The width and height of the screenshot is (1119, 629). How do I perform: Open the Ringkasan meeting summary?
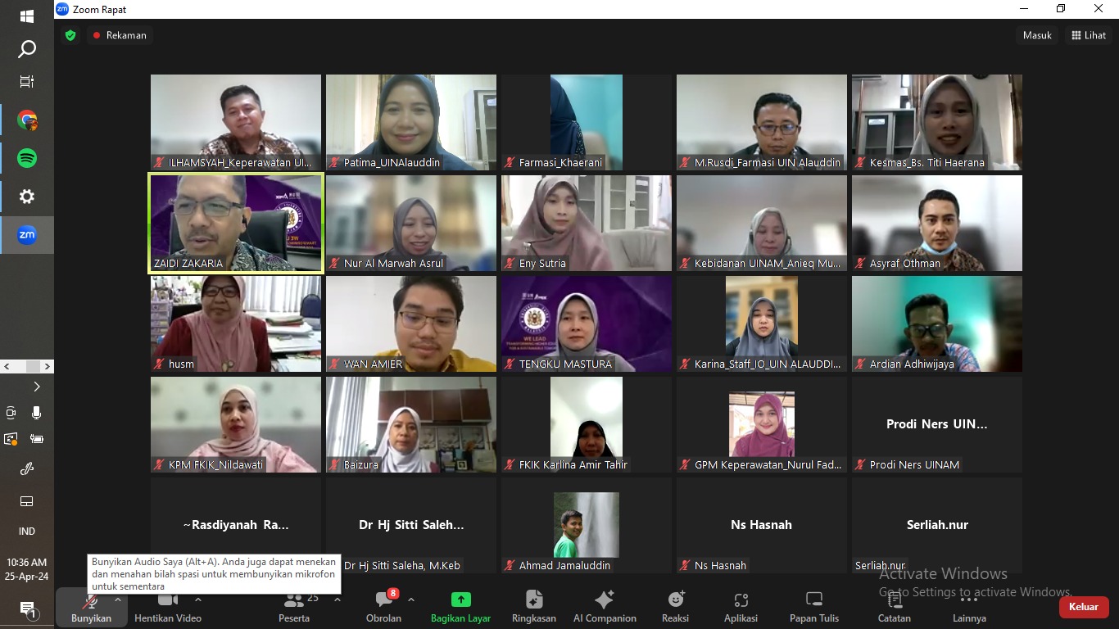[x=534, y=607]
